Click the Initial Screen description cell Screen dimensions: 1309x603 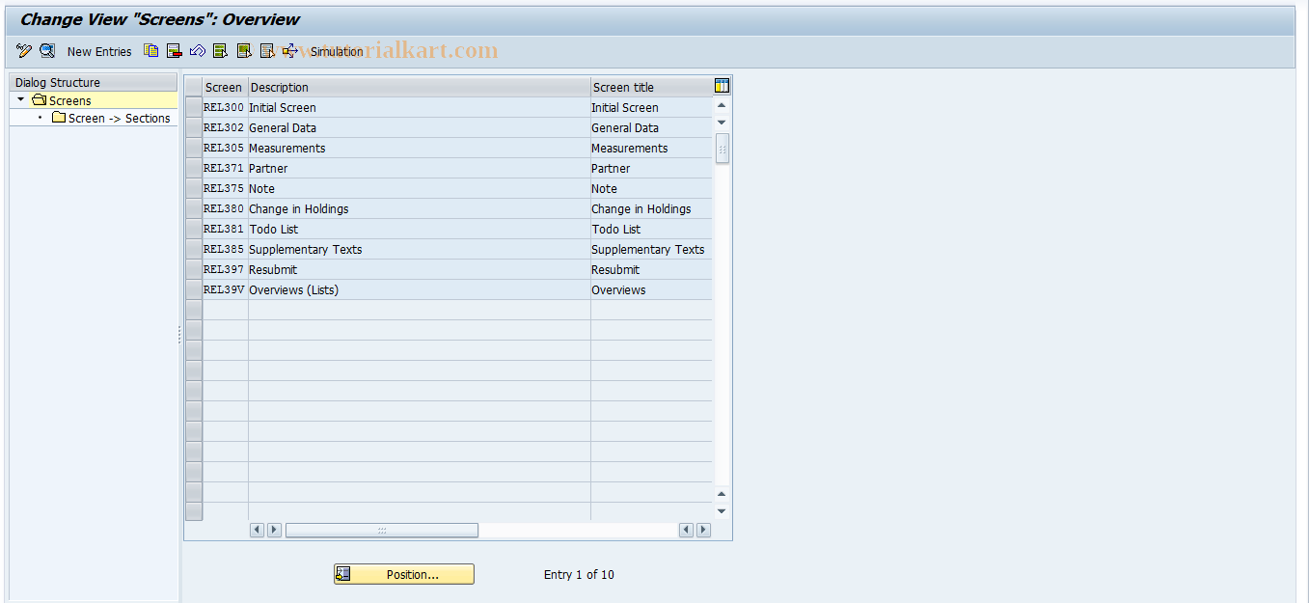(x=419, y=107)
